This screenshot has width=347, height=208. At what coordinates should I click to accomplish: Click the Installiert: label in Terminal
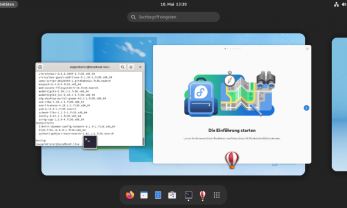[45, 123]
